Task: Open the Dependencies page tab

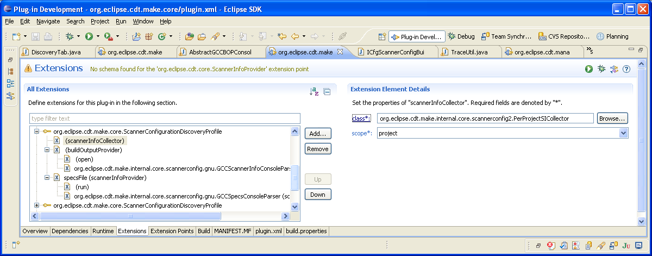Action: pos(70,231)
